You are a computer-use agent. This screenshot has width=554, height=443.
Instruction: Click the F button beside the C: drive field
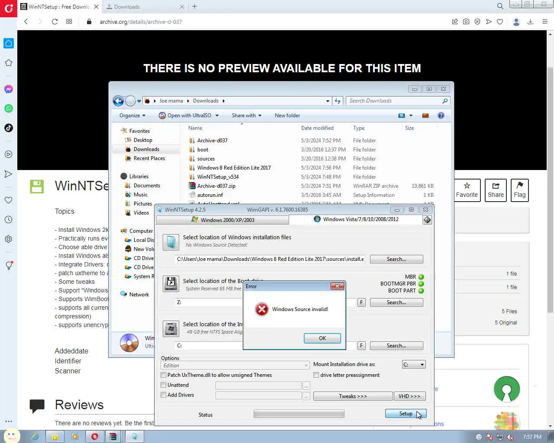coord(361,346)
